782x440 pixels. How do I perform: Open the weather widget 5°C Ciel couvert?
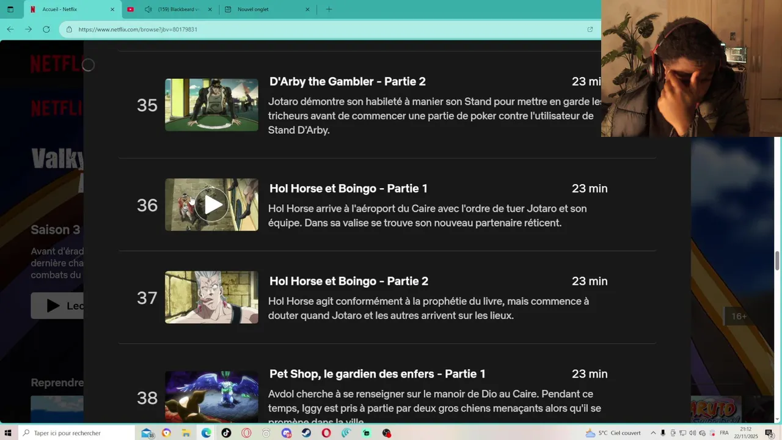[x=613, y=433]
